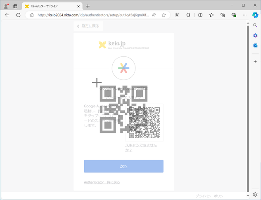Screen dimensions: 261x200
Task: Open sidebar search tool
Action: coord(255,26)
